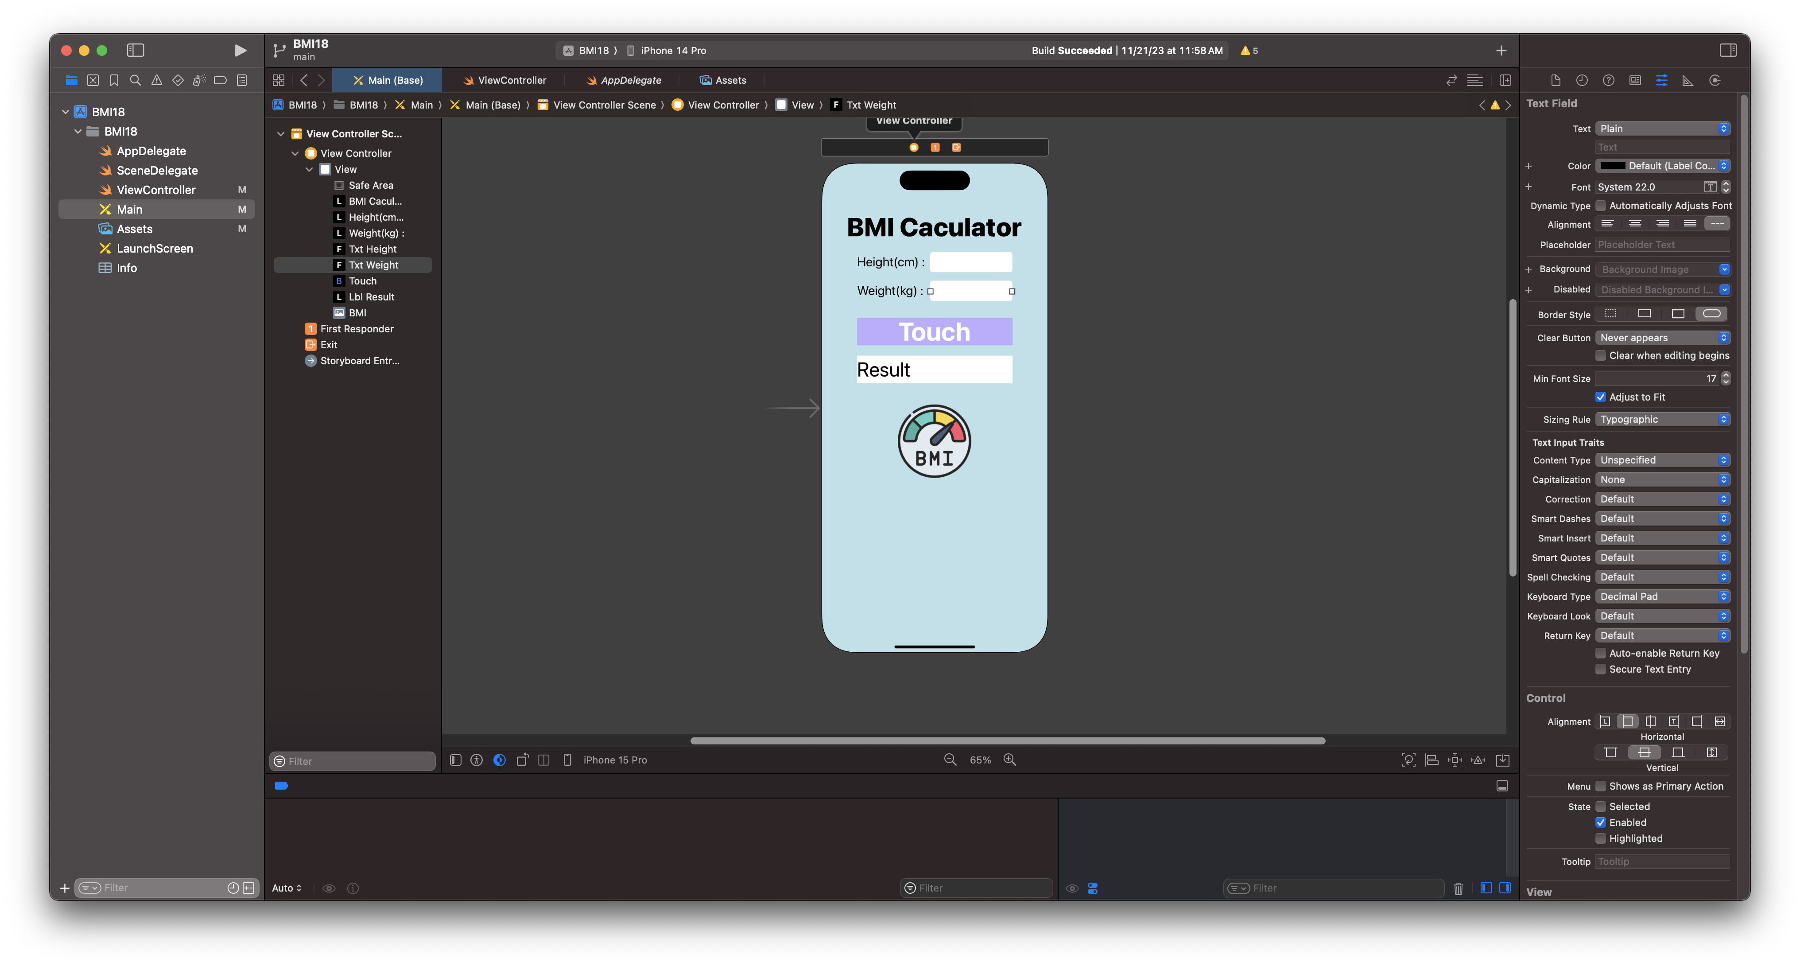Click the Run (play) button
The height and width of the screenshot is (966, 1800).
tap(240, 51)
